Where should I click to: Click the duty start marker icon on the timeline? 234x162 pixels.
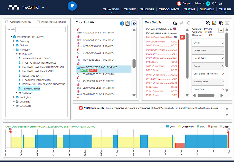pos(11,132)
